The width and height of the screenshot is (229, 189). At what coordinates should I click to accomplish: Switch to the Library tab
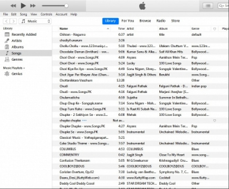click(110, 21)
